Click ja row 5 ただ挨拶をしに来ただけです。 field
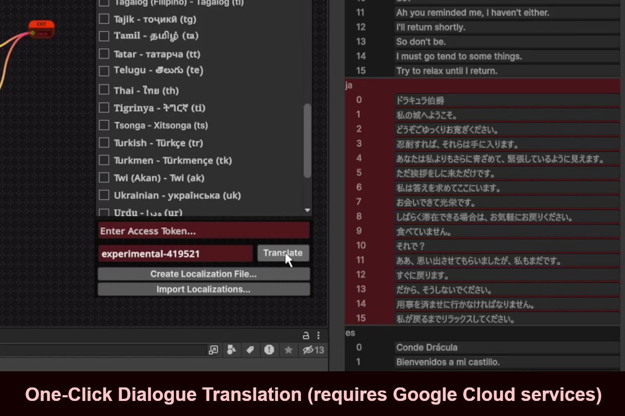625x416 pixels. tap(507, 173)
